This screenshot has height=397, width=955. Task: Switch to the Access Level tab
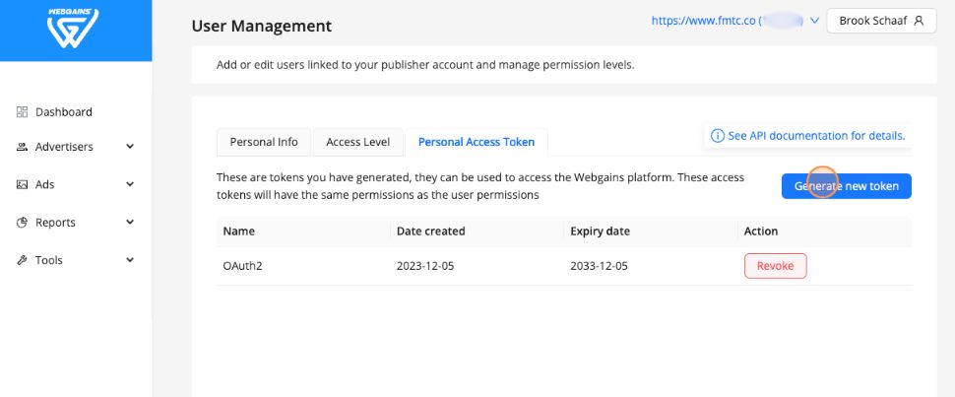click(358, 142)
